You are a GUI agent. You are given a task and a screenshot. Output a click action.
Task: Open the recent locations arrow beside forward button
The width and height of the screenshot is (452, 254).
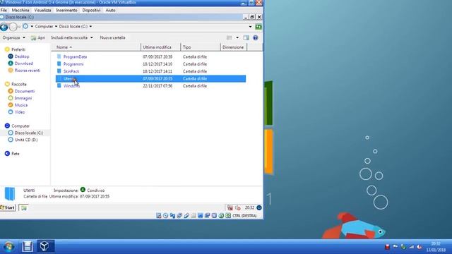[19, 27]
